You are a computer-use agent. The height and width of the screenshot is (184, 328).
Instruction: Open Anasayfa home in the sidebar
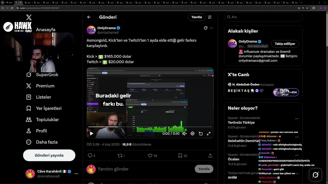46,30
